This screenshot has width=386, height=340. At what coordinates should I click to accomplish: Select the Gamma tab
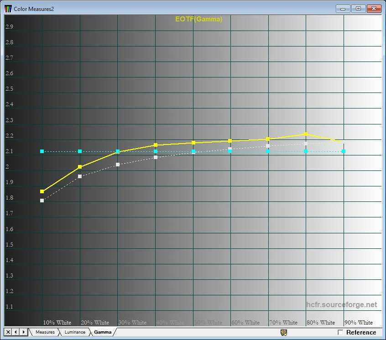click(x=103, y=332)
